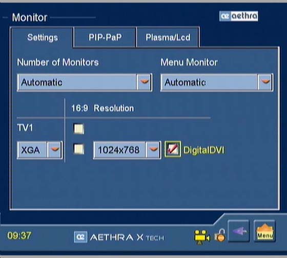Click the orange arrow beside 1024x768
Screen dimensions: 287x258
(x=154, y=150)
